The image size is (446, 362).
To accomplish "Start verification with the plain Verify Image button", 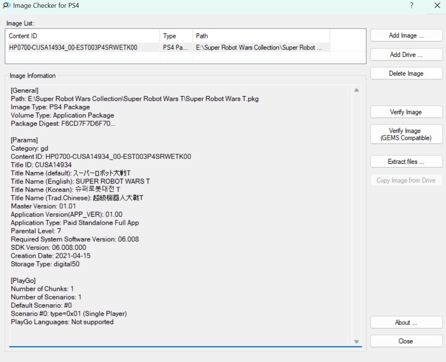I will [406, 112].
